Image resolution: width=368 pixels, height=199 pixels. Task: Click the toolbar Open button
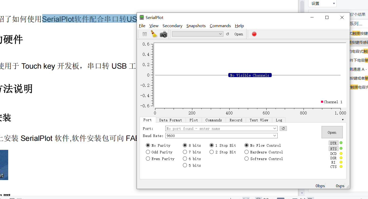pyautogui.click(x=239, y=34)
